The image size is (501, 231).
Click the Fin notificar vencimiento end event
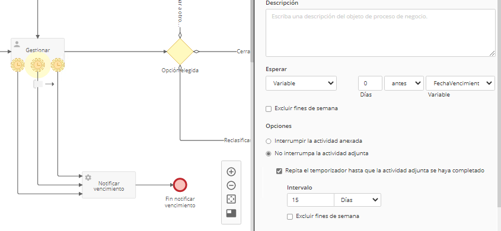coord(180,185)
